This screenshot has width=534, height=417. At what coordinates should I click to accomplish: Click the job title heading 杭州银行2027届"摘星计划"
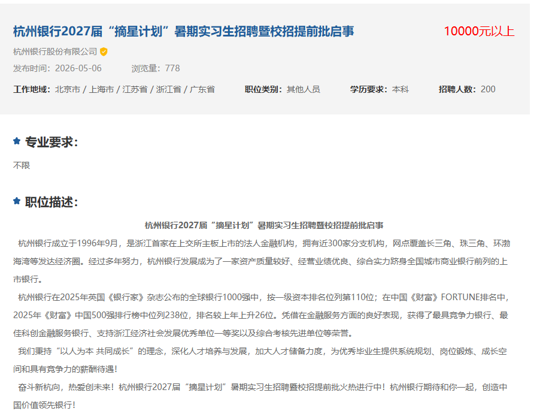(184, 31)
